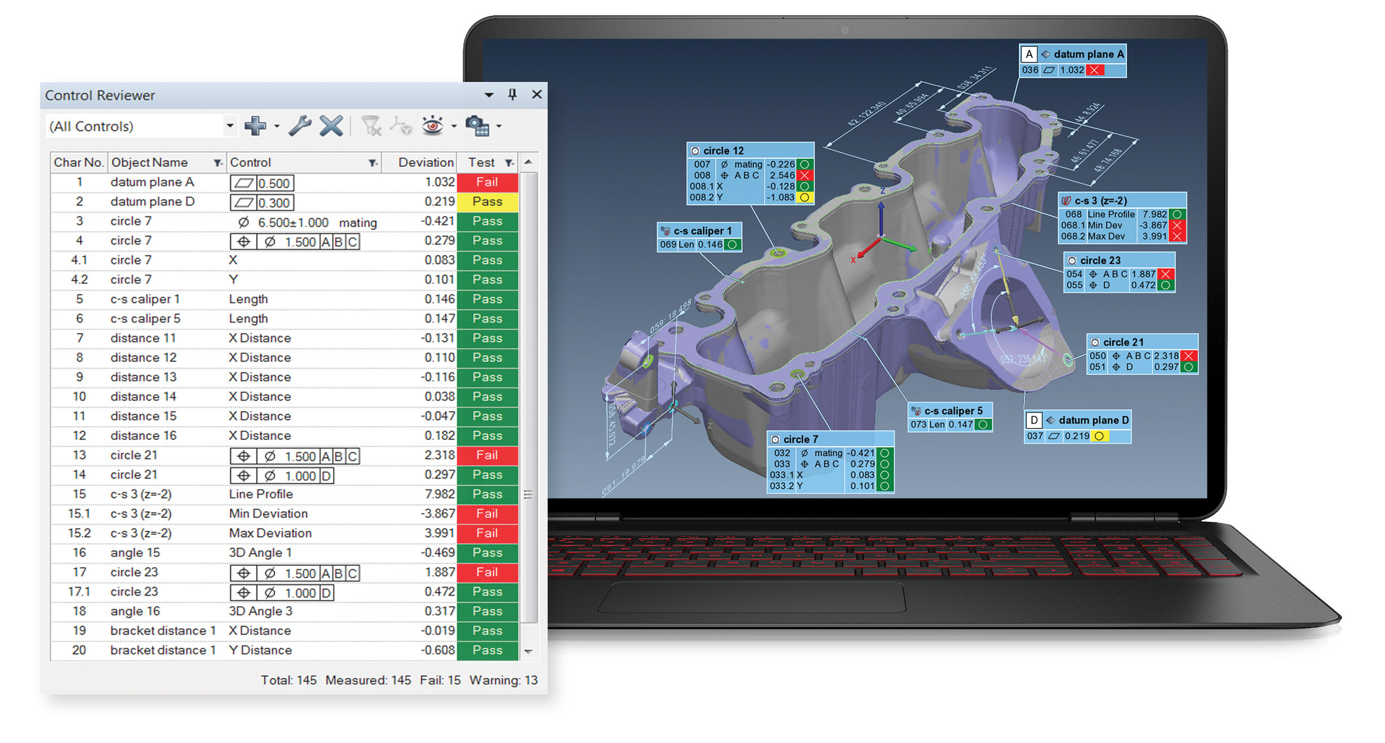Click the delete control X icon

331,126
